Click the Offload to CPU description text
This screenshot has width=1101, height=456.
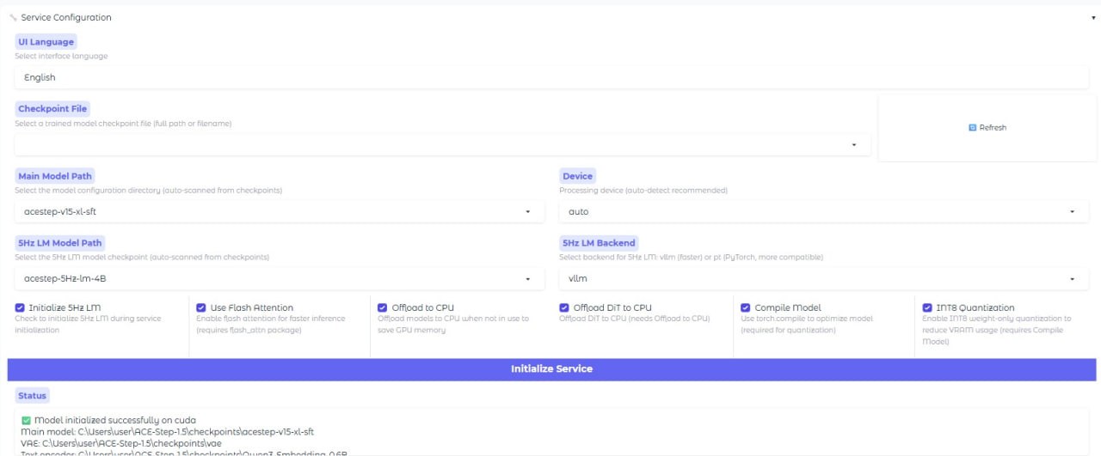pos(453,324)
